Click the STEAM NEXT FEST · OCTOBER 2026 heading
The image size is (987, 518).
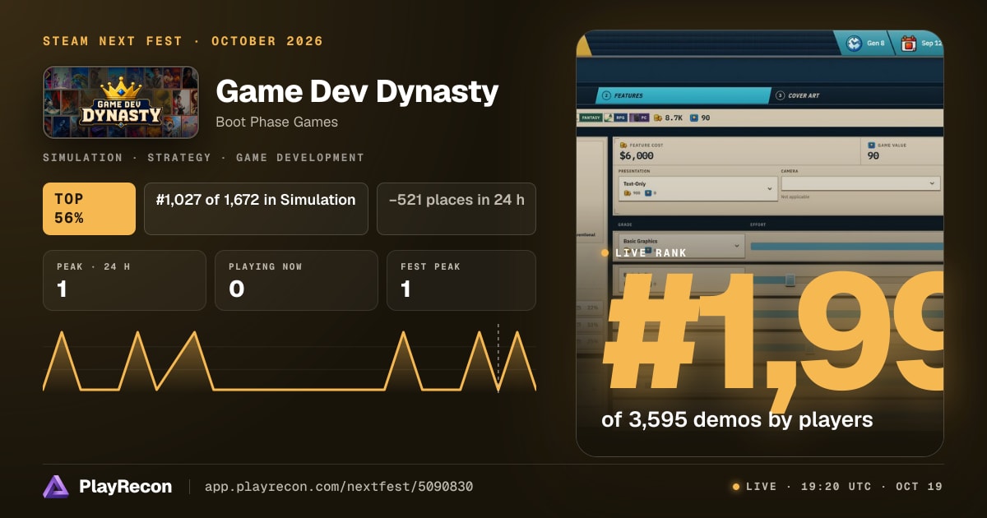[x=183, y=41]
